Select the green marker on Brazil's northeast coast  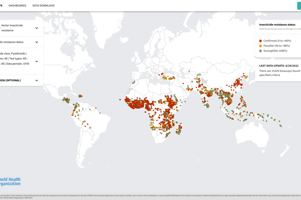click(x=100, y=113)
